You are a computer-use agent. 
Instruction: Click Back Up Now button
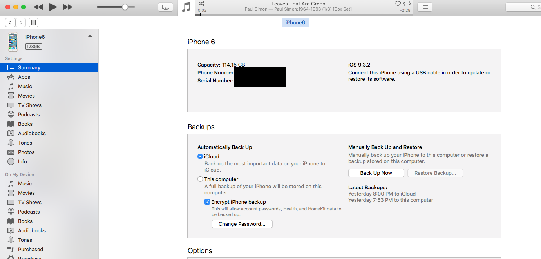point(376,173)
